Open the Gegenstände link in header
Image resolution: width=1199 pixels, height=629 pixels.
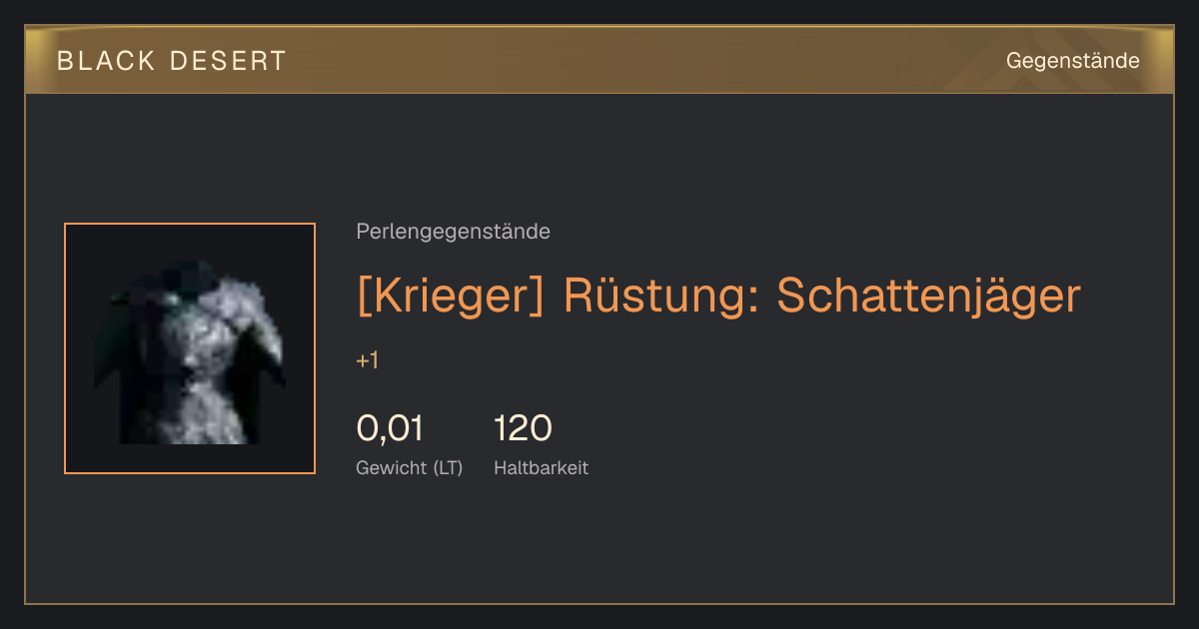point(1072,61)
